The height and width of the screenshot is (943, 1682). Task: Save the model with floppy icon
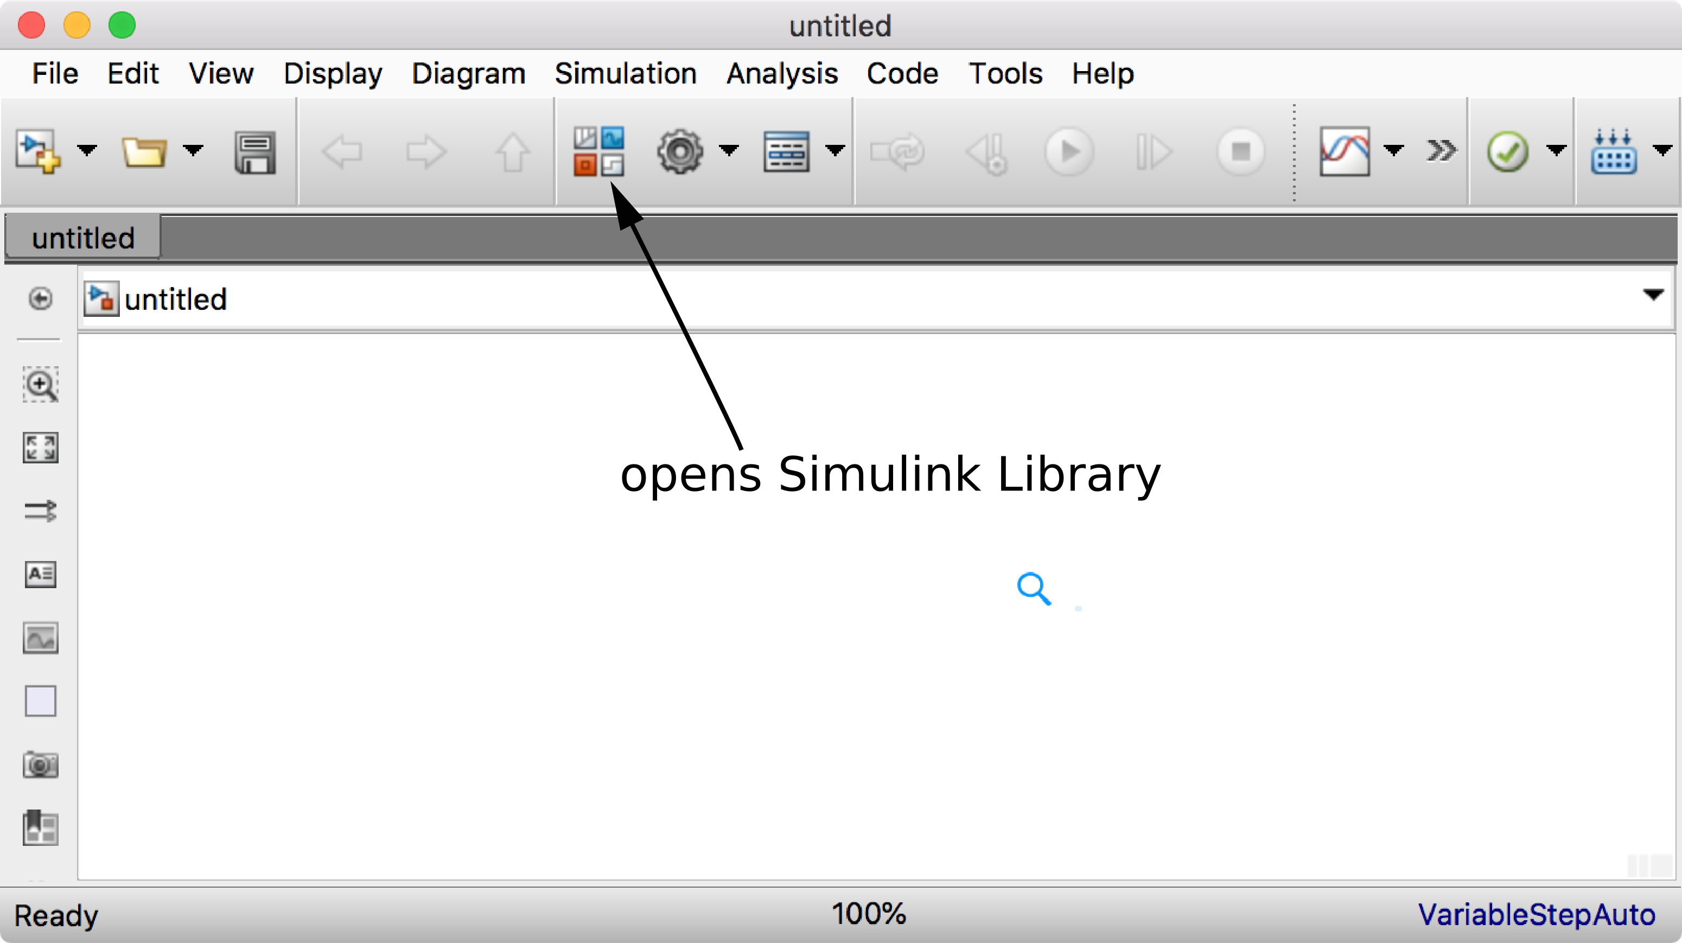pyautogui.click(x=254, y=152)
